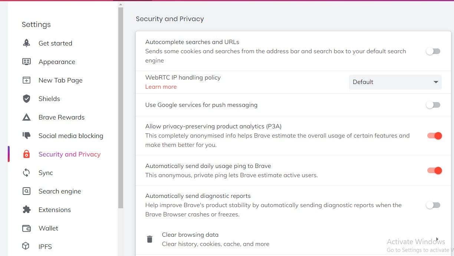This screenshot has height=256, width=454.
Task: Click the Social media blocking thumbs-down icon
Action: pos(26,136)
